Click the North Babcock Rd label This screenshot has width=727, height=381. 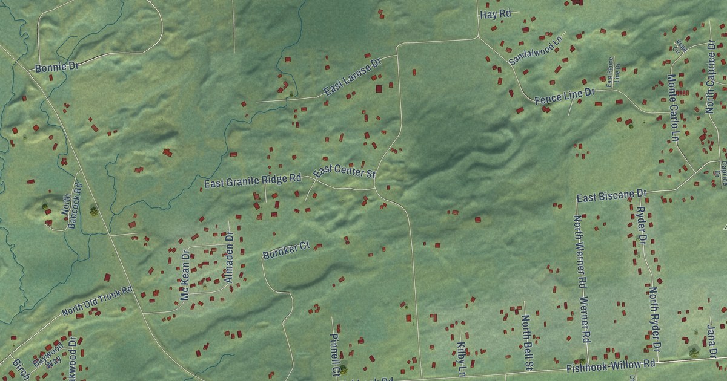[x=70, y=204]
